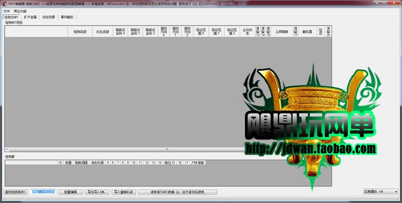
Task: Open the 完美国际 145 version dropdown
Action: pyautogui.click(x=381, y=191)
